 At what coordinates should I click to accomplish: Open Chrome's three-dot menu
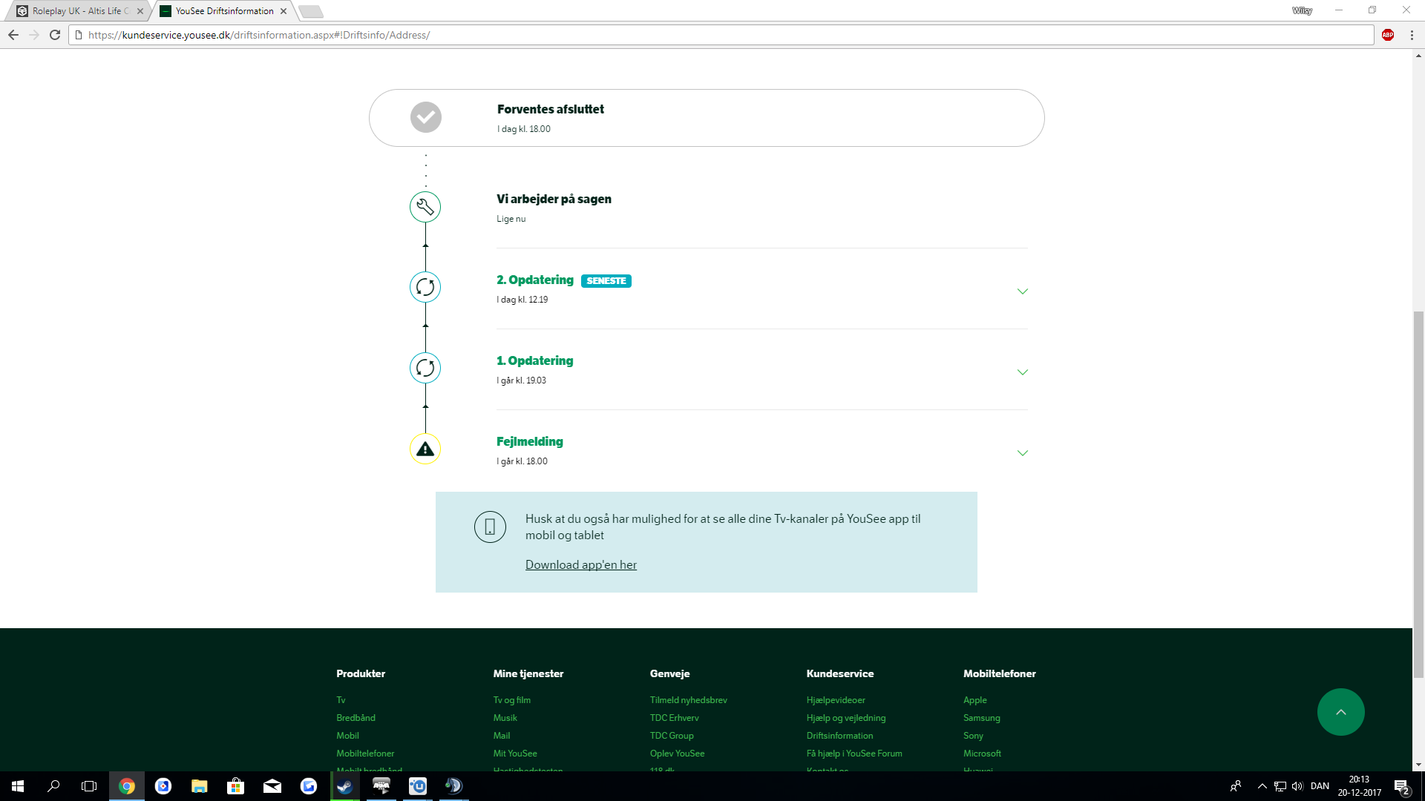[x=1412, y=35]
